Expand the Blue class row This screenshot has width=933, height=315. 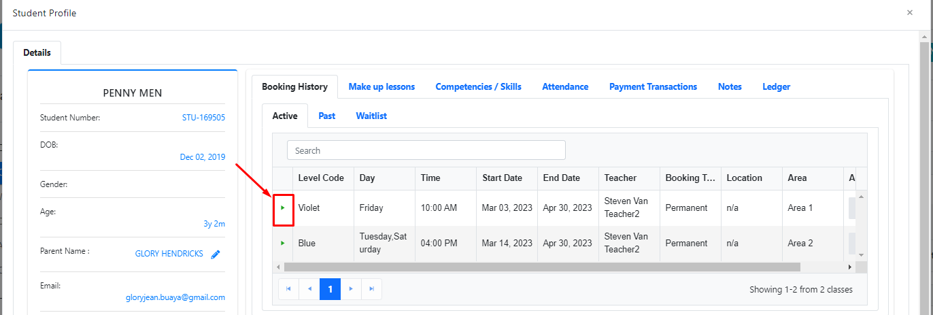(283, 243)
